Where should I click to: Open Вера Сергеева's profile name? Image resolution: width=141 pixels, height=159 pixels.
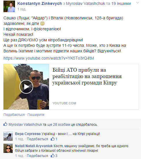pos(28,134)
